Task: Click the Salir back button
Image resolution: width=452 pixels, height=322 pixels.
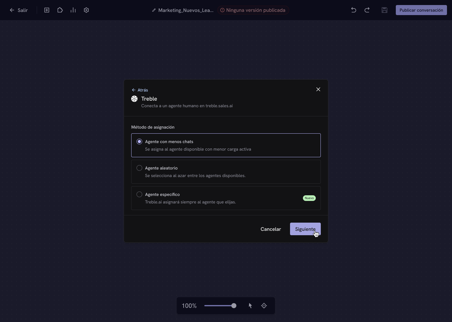Action: pyautogui.click(x=19, y=10)
